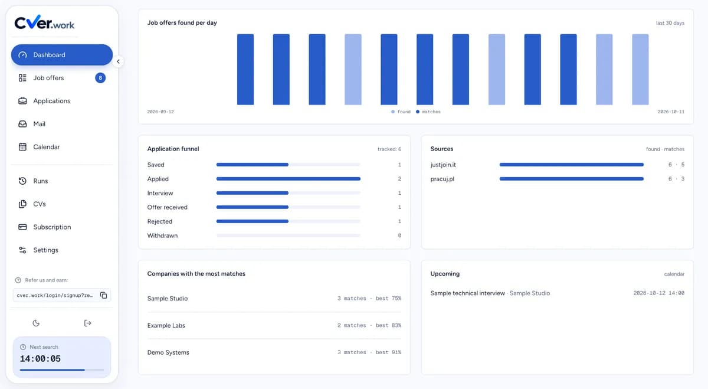Select the Sample Studio company row
This screenshot has width=708, height=389.
pos(274,299)
